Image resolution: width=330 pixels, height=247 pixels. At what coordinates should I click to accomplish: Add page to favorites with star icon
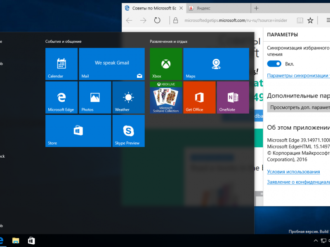310,20
